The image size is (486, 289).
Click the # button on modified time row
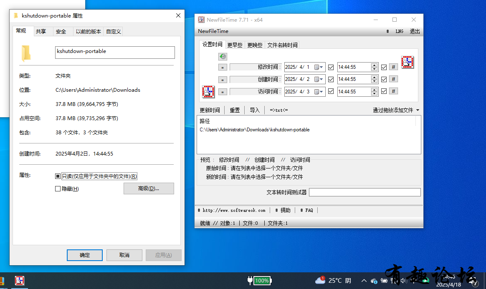(393, 67)
